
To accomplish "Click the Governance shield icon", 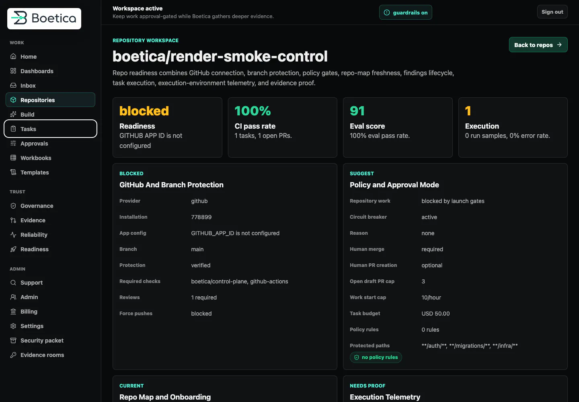I will coord(13,206).
